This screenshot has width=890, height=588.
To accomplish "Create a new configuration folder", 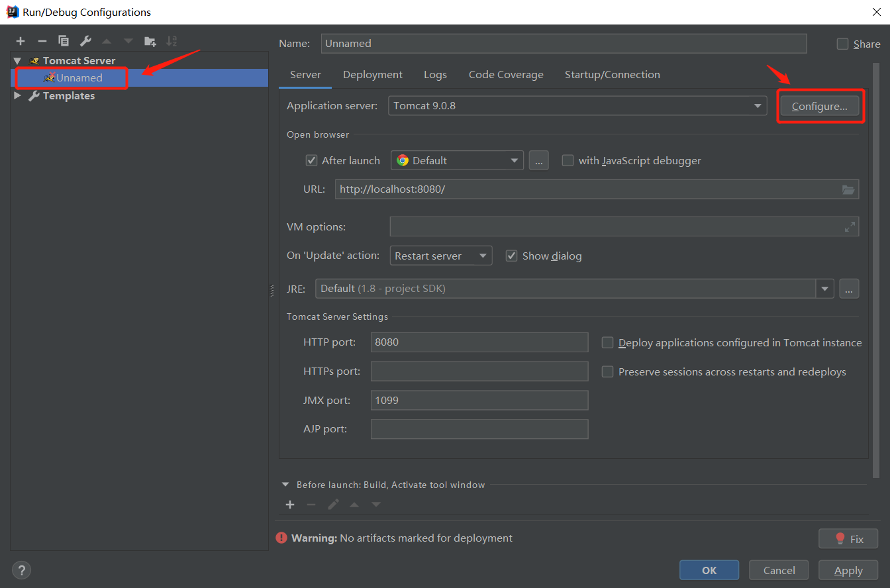I will pos(150,40).
